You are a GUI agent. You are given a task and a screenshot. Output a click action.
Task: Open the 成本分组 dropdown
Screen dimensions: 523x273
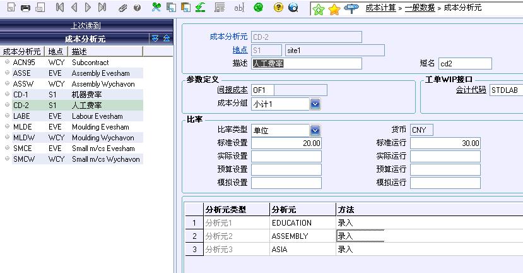[x=315, y=104]
